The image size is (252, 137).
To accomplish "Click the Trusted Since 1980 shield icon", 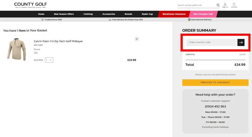I will pos(42,20).
